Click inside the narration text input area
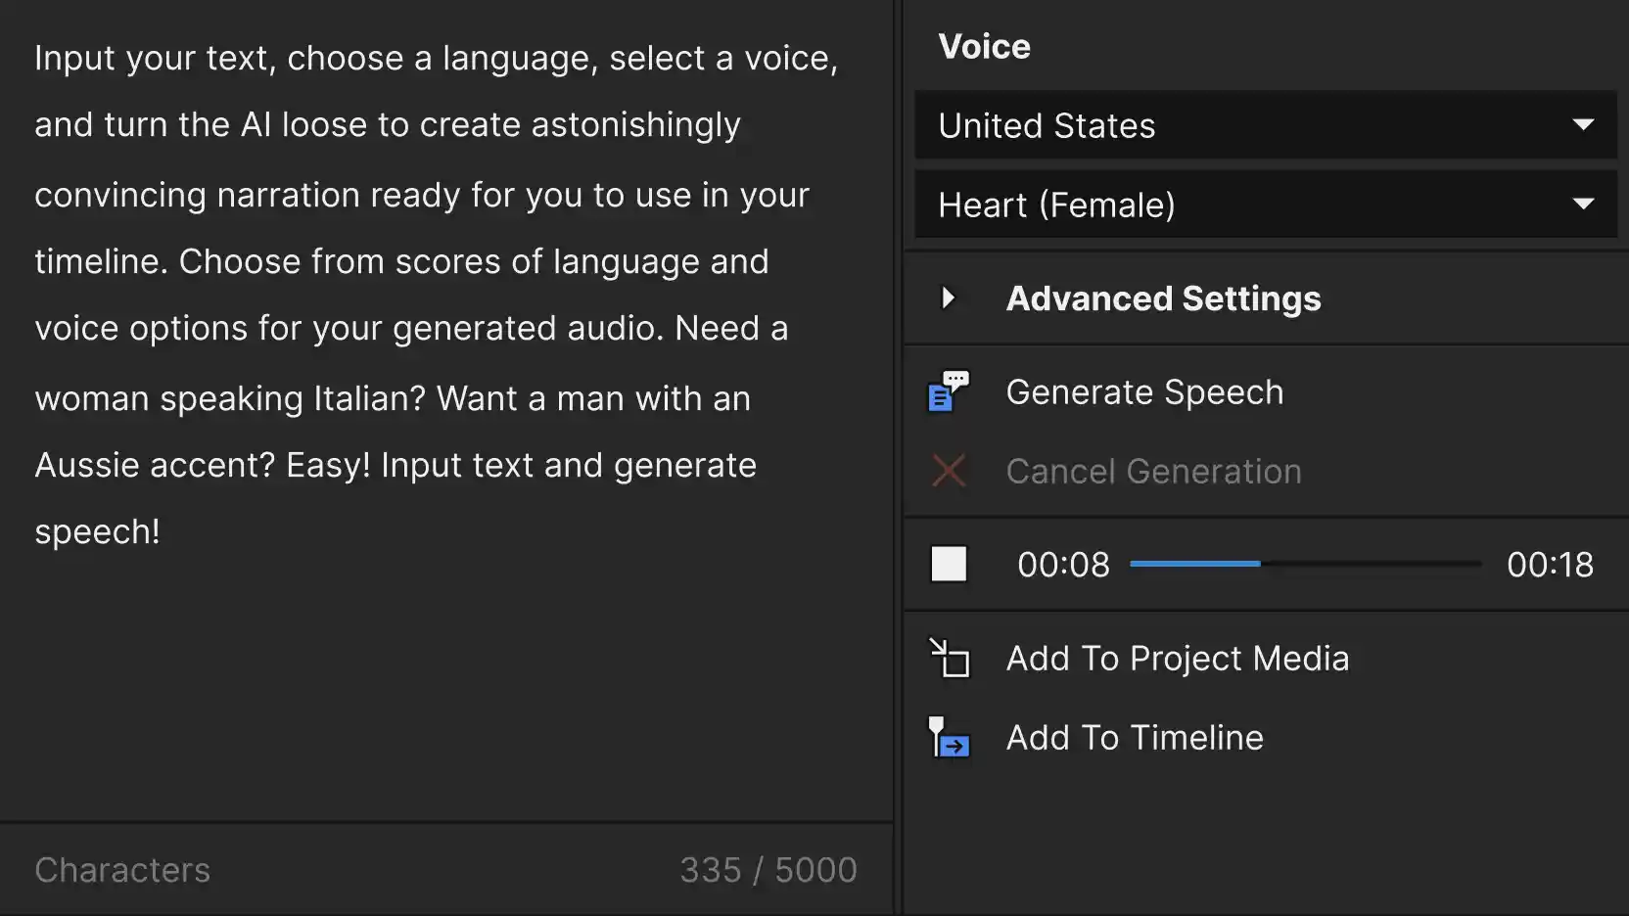Screen dimensions: 1629x916 tap(446, 411)
